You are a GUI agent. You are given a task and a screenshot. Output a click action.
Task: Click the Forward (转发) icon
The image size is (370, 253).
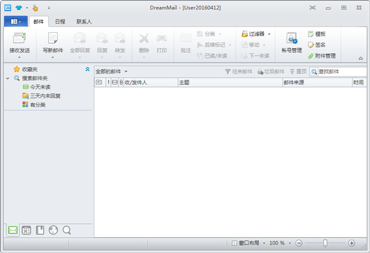pos(120,38)
